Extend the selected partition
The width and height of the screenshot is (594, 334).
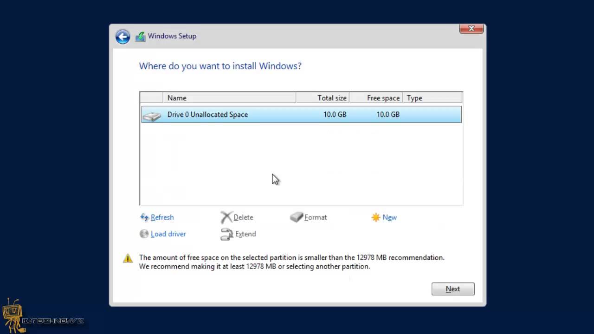click(x=245, y=234)
